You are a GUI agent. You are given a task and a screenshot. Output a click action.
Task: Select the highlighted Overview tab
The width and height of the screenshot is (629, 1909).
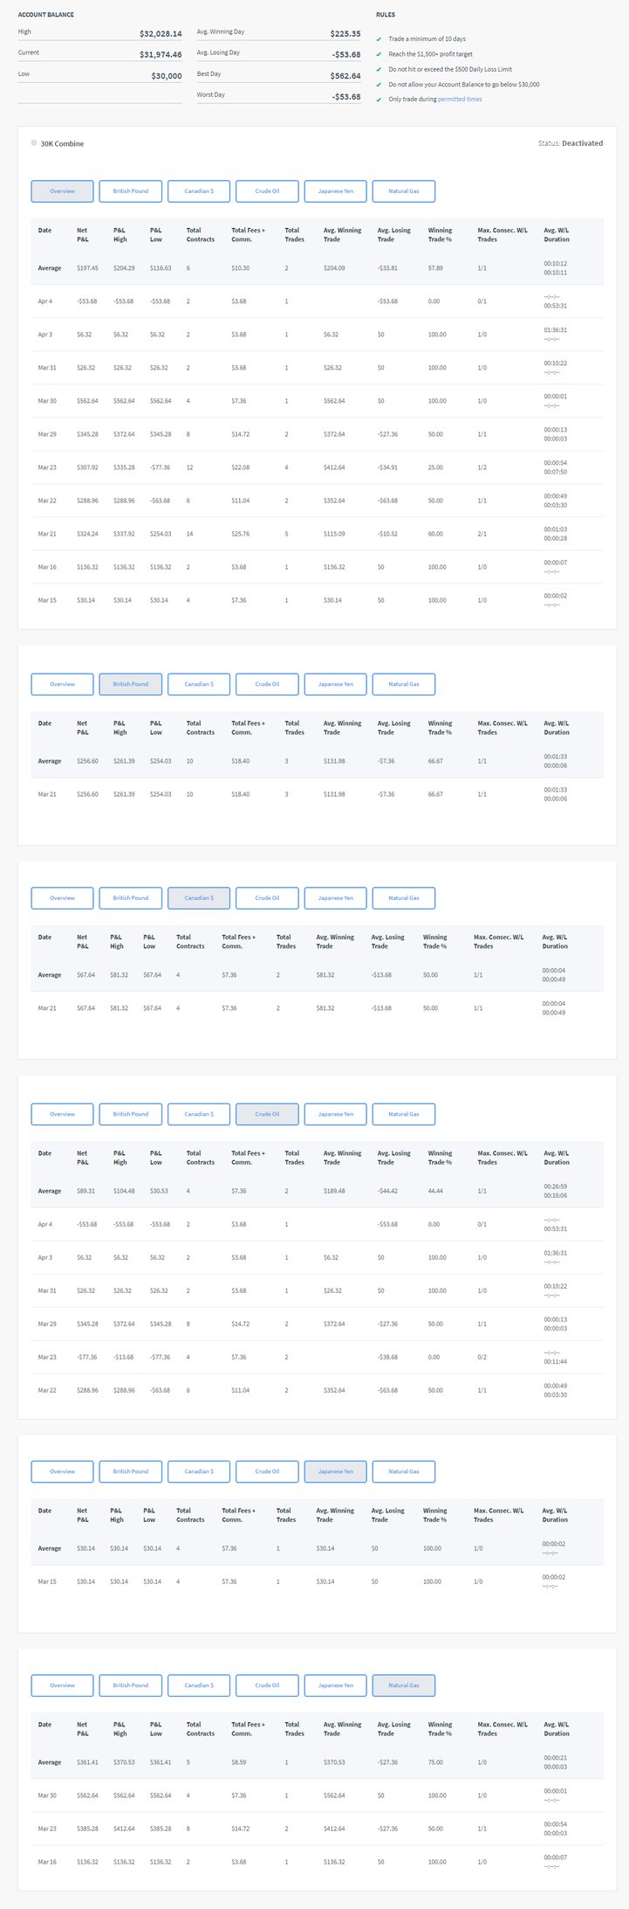tap(62, 191)
